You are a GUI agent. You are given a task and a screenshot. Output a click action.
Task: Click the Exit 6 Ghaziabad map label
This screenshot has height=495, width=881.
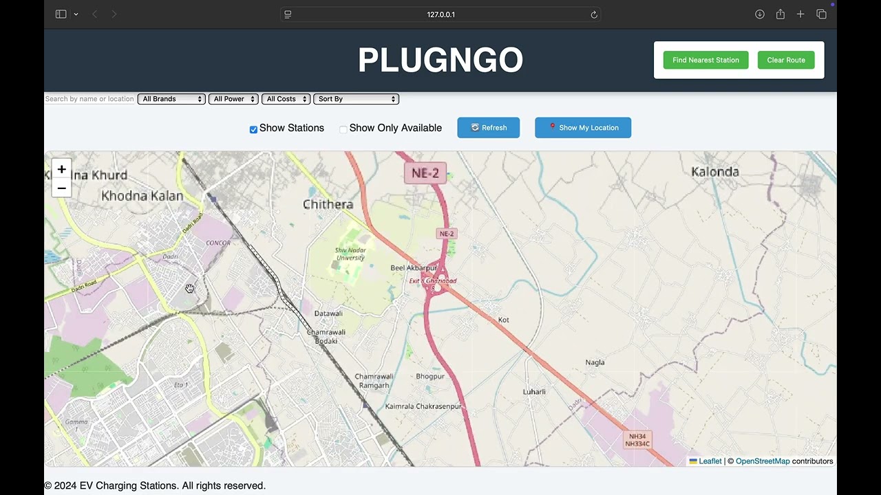coord(433,280)
